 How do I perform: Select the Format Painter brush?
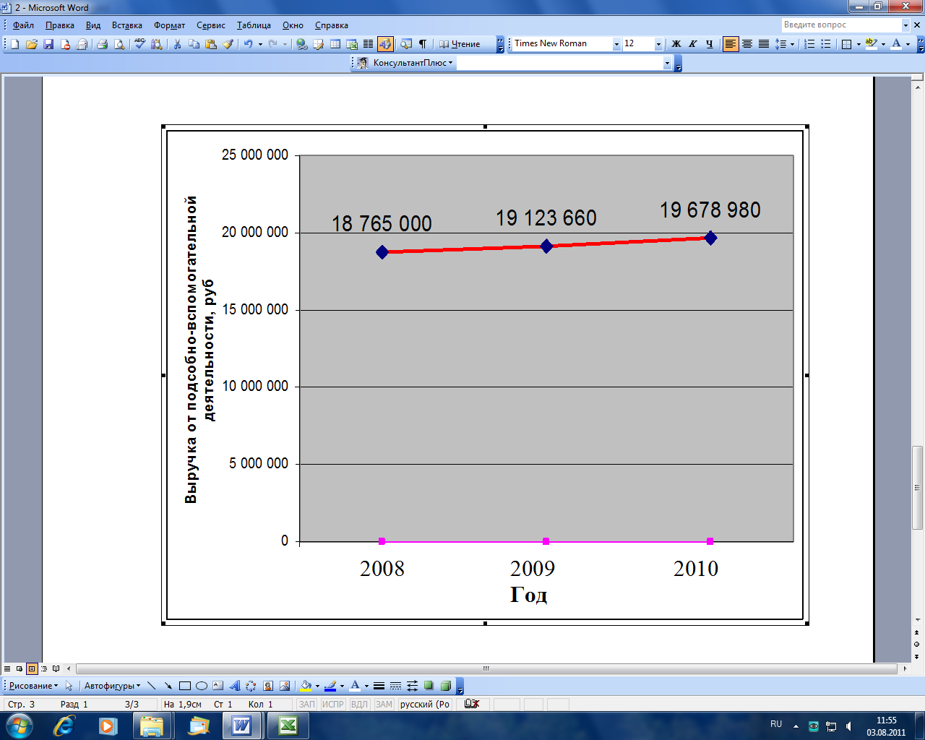(228, 44)
